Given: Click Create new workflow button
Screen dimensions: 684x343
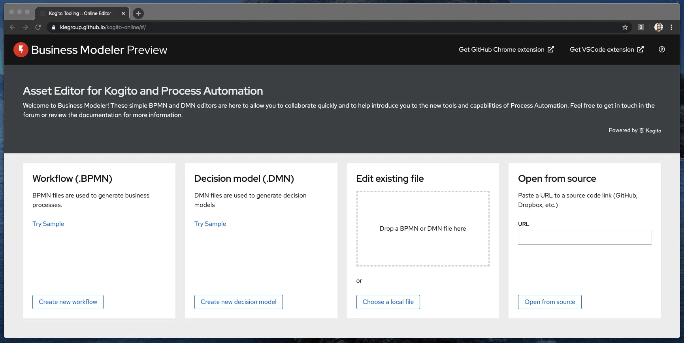Looking at the screenshot, I should coord(68,302).
